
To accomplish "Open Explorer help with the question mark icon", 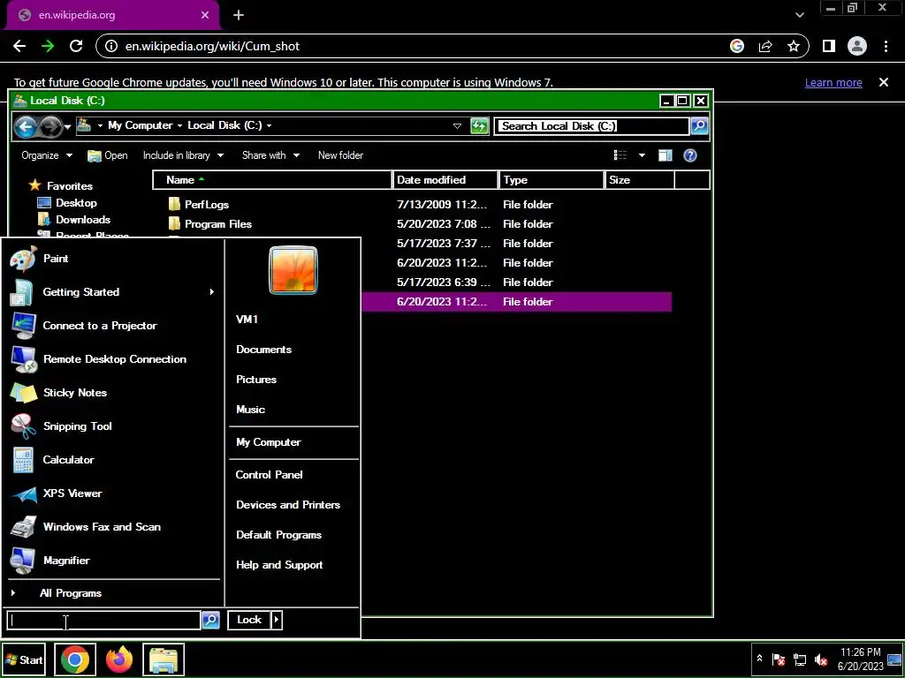I will point(689,155).
